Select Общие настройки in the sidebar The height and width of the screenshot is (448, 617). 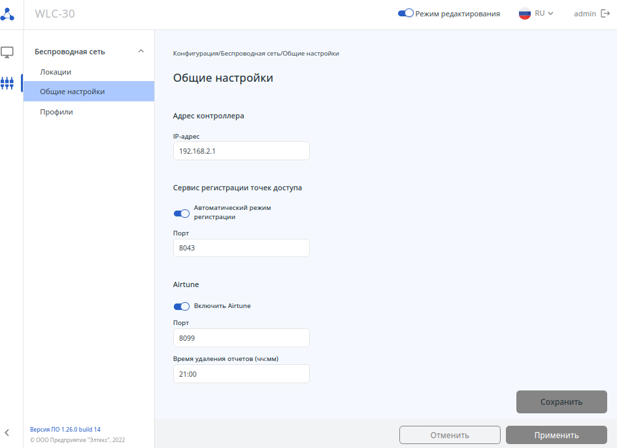tap(89, 92)
